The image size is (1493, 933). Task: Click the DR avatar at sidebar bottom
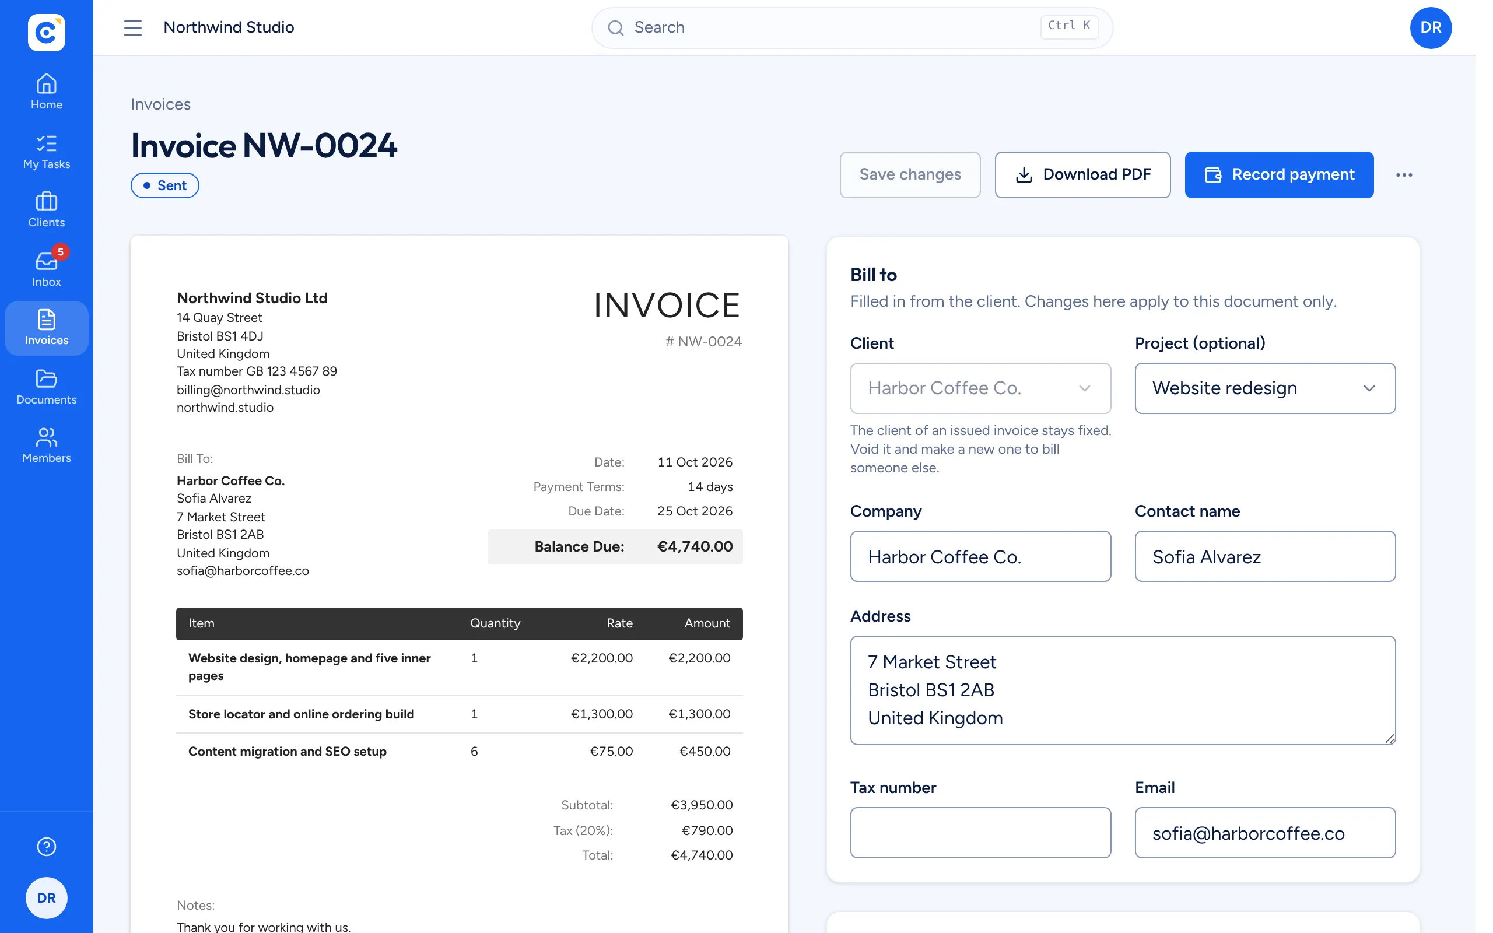tap(46, 898)
